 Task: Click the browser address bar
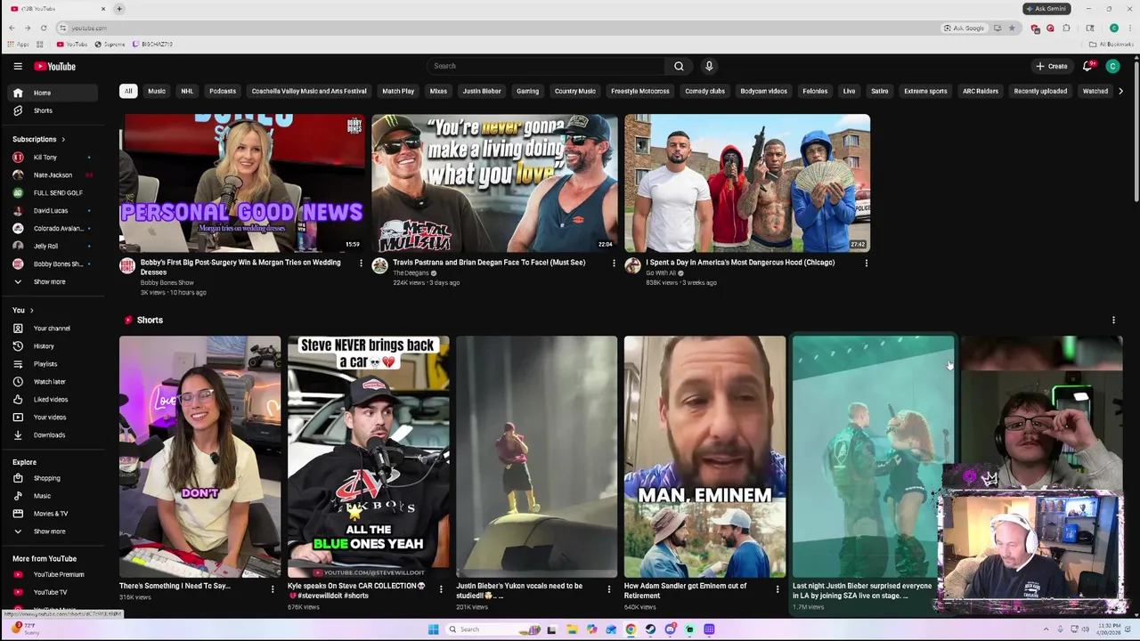tap(499, 28)
